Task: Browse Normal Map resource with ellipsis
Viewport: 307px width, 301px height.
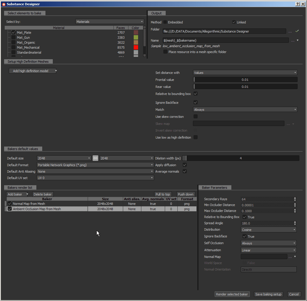Action: tap(290, 257)
